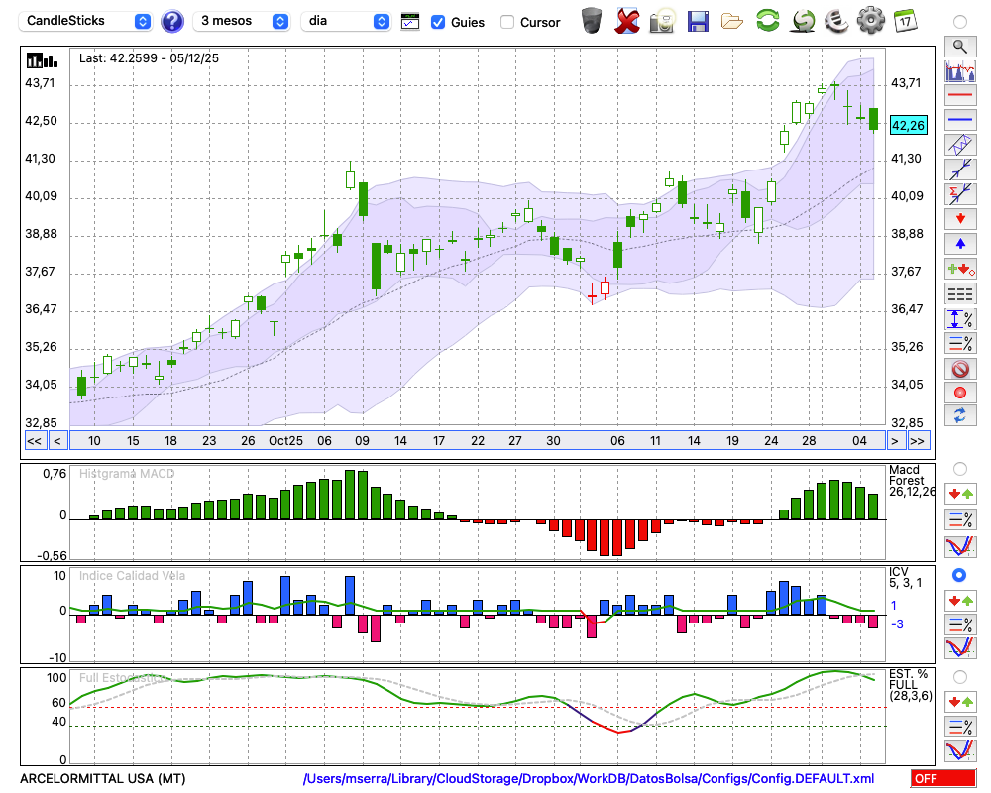
Task: Select the trend line with arrows tool
Action: (960, 169)
